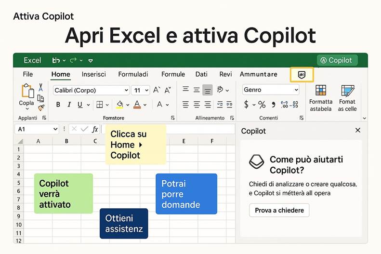Toggle Italic formatting
The height and width of the screenshot is (254, 381).
click(x=69, y=105)
